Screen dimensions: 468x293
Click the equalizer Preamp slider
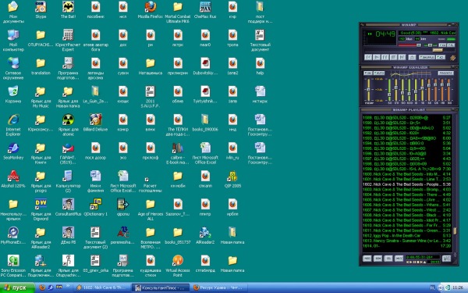coord(369,90)
